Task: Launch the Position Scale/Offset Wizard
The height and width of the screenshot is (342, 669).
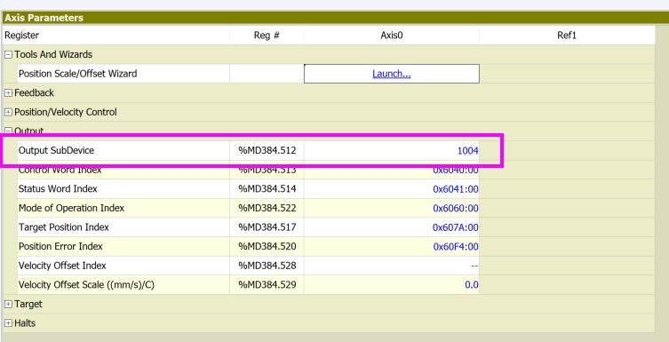Action: [x=391, y=74]
